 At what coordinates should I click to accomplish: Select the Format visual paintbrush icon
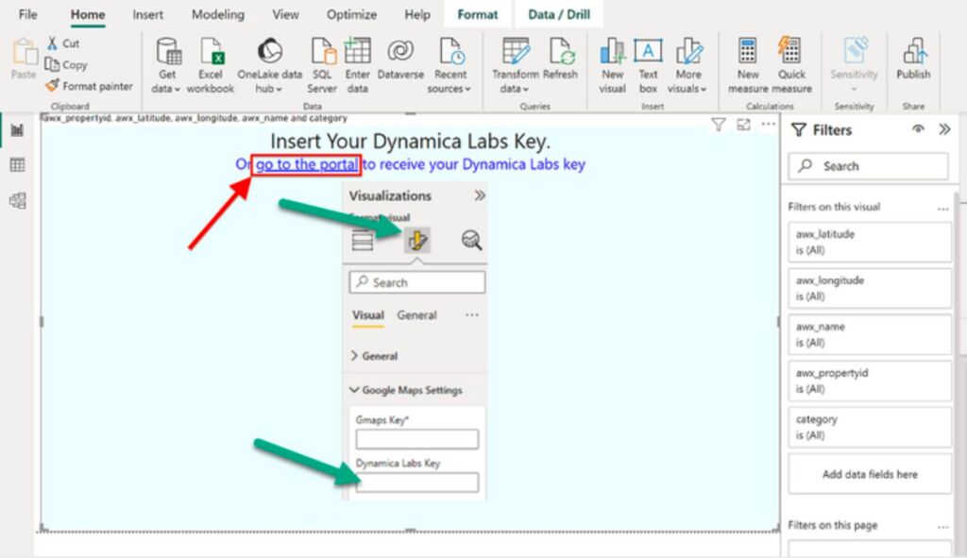416,241
